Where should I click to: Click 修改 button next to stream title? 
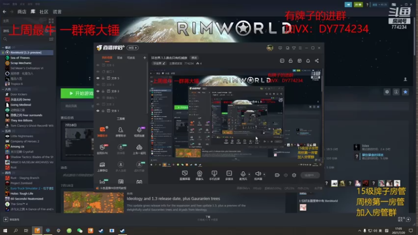(194, 58)
